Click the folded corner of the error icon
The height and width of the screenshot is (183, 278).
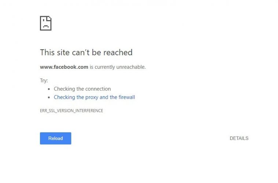tap(49, 18)
